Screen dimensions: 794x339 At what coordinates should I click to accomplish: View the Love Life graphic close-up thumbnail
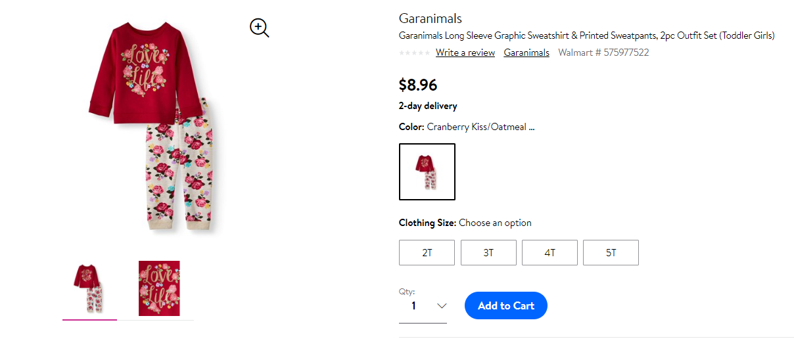tap(159, 288)
